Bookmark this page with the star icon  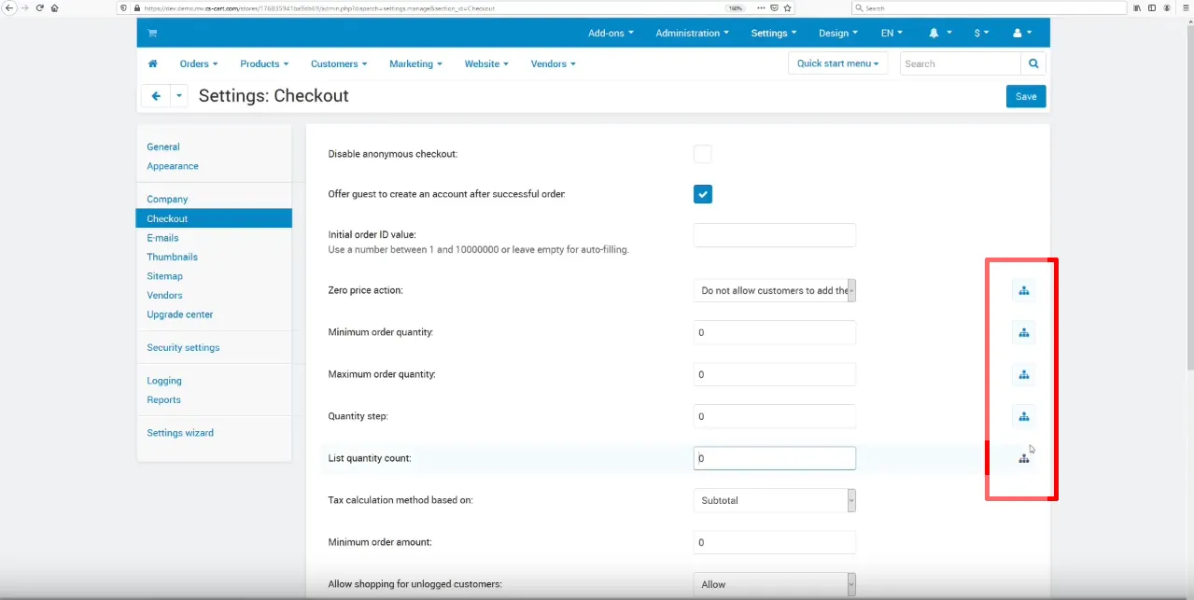(x=788, y=7)
